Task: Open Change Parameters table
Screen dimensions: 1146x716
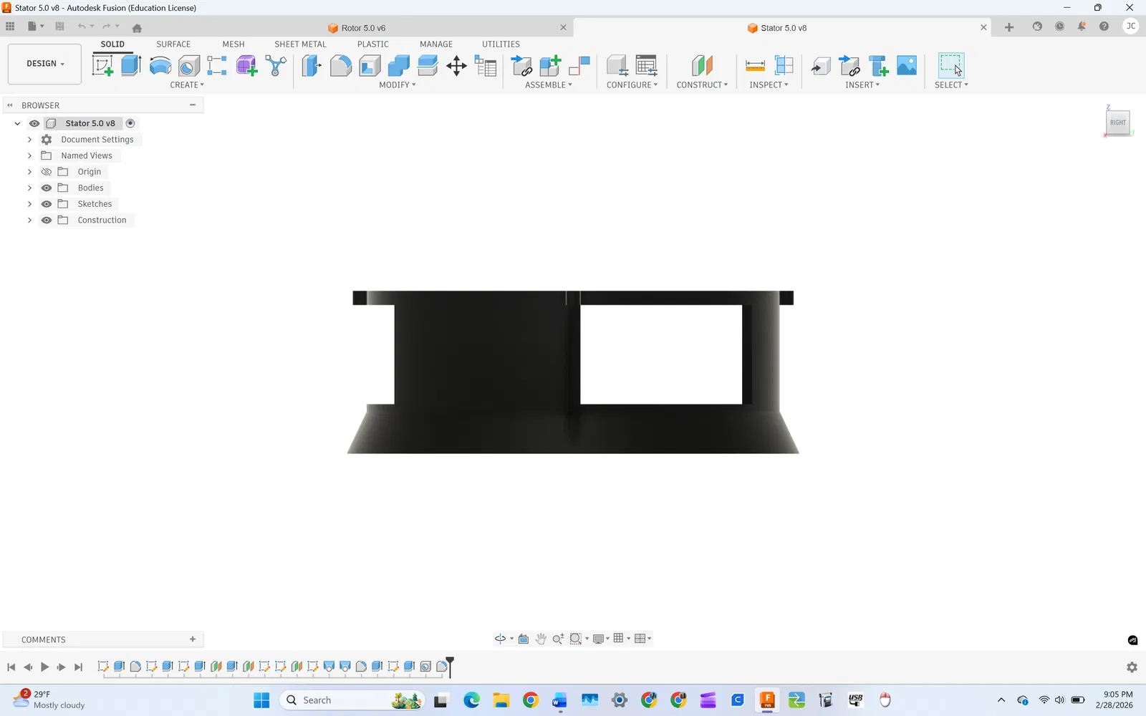Action: tap(486, 66)
